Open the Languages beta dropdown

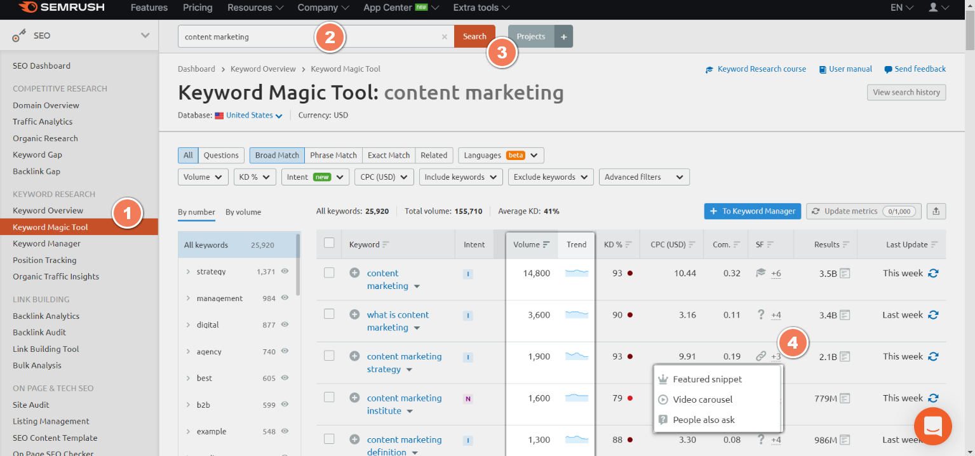click(x=501, y=155)
